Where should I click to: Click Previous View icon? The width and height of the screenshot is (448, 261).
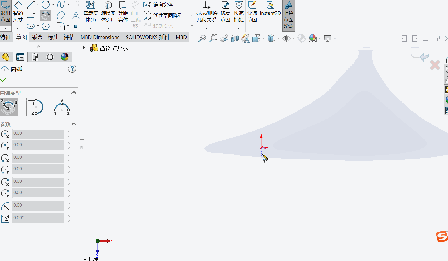[x=224, y=38]
